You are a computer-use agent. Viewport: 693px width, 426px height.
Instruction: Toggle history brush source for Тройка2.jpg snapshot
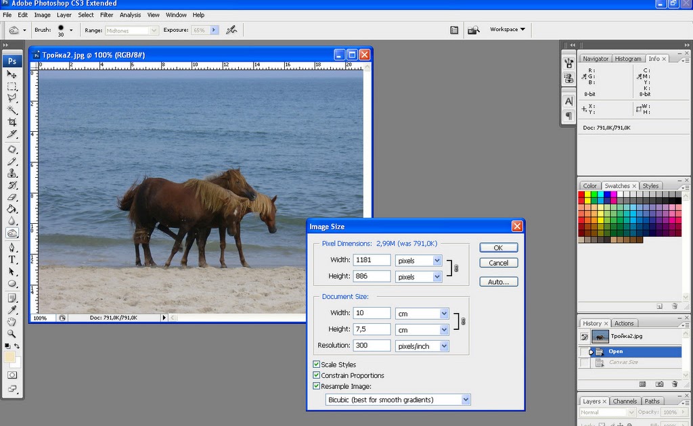tap(584, 337)
